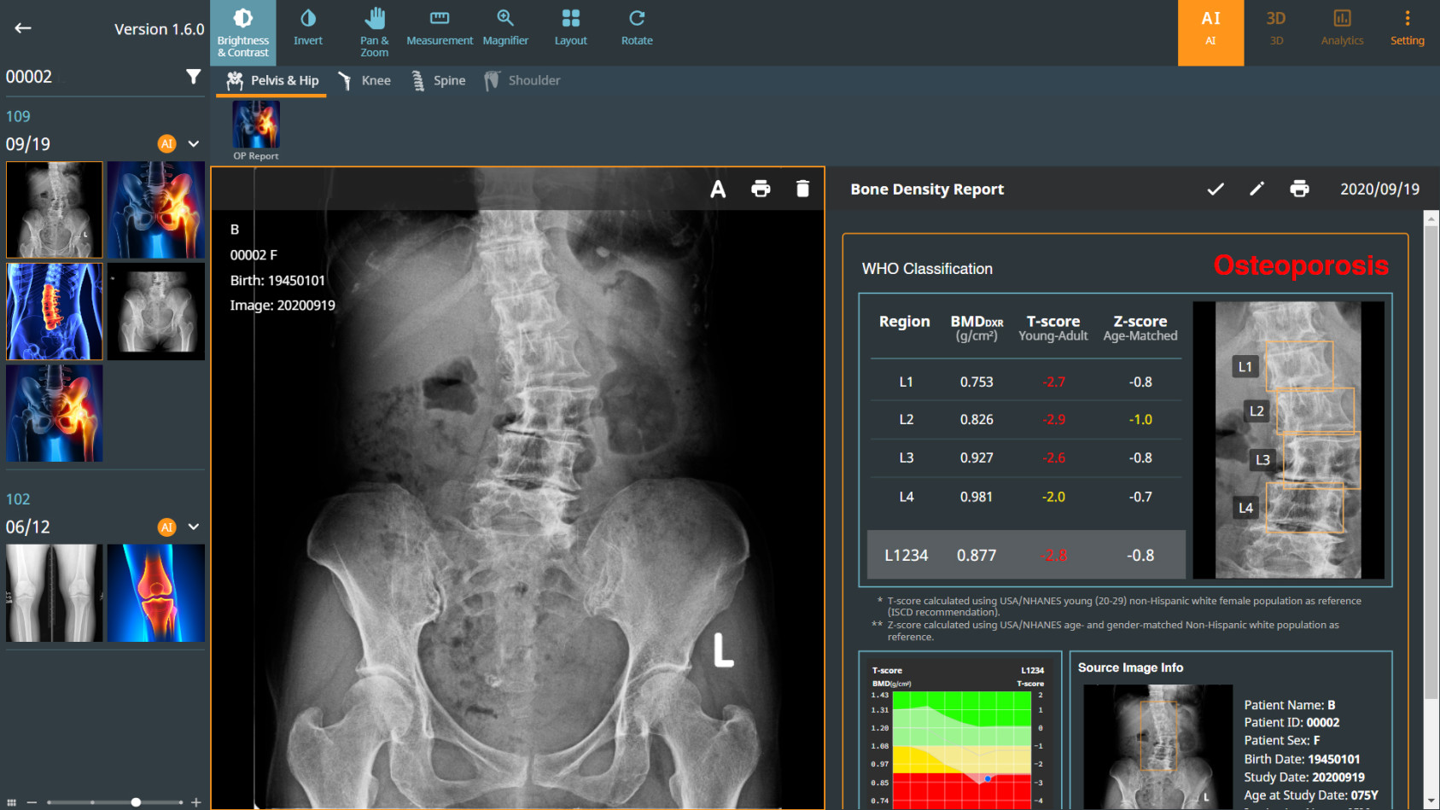Switch to the AI mode tab

1210,32
